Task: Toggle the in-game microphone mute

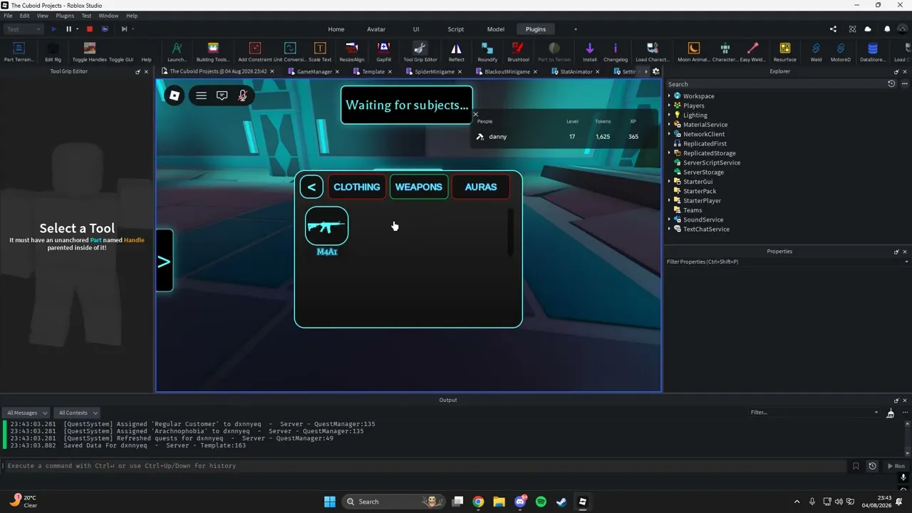Action: click(x=242, y=95)
